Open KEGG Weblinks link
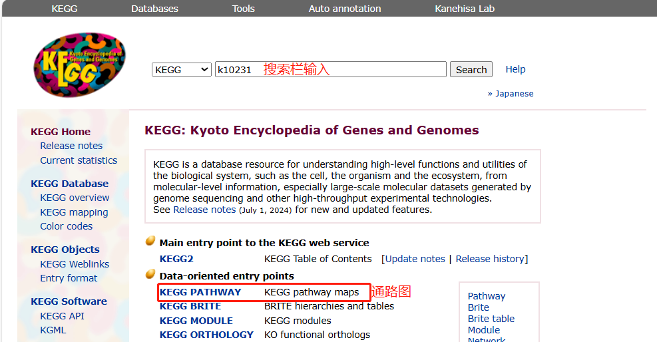The image size is (657, 342). [x=75, y=264]
